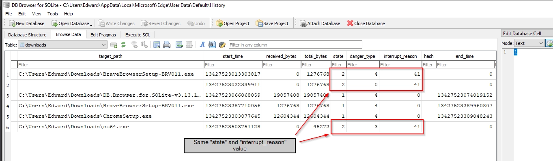
Task: Click the end_time column filter field
Action: pos(465,65)
